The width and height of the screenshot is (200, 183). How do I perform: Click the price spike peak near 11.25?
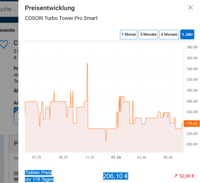(x=87, y=64)
